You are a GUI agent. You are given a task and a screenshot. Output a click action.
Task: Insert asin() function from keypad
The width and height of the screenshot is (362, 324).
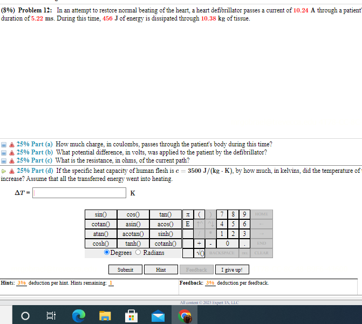click(x=133, y=224)
